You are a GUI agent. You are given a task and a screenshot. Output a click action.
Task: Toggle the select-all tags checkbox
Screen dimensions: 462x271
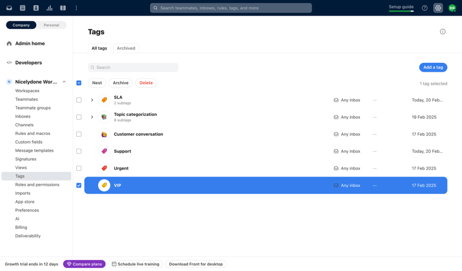79,83
